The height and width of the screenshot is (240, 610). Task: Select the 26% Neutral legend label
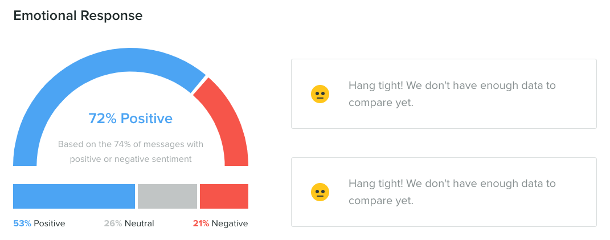129,223
